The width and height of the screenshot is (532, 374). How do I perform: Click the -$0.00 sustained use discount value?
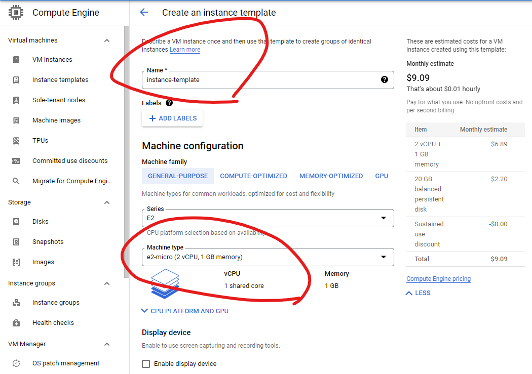tap(498, 224)
